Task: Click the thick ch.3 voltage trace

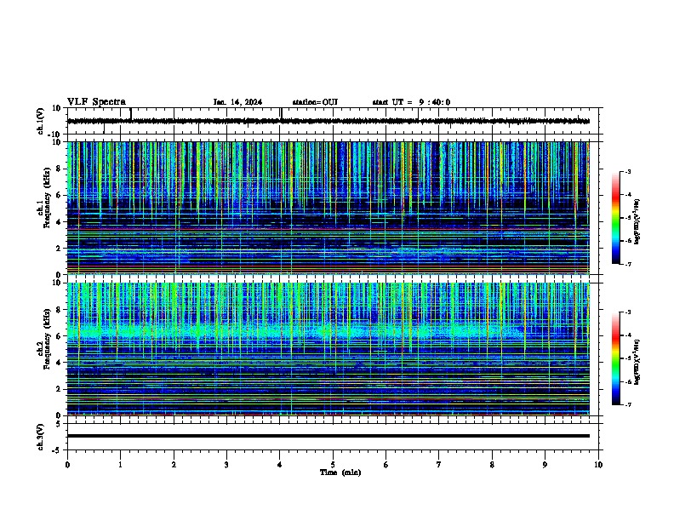Action: click(328, 436)
